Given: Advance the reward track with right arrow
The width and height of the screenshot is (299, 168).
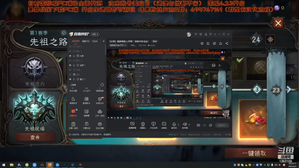Looking at the screenshot, I should [289, 89].
